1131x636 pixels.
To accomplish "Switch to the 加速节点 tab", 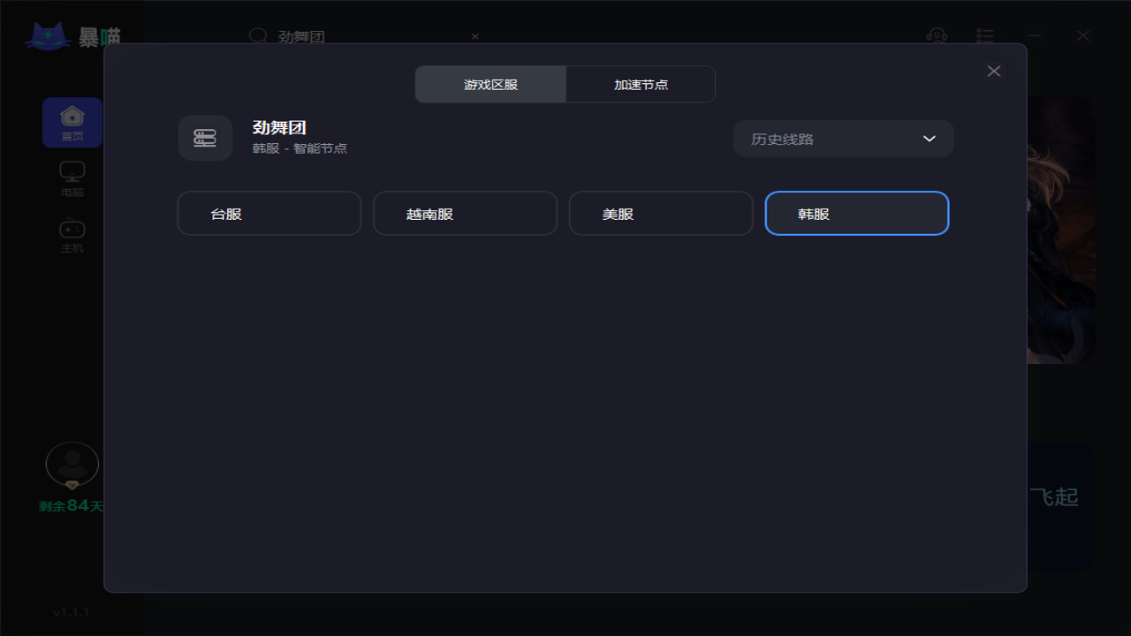I will click(641, 85).
